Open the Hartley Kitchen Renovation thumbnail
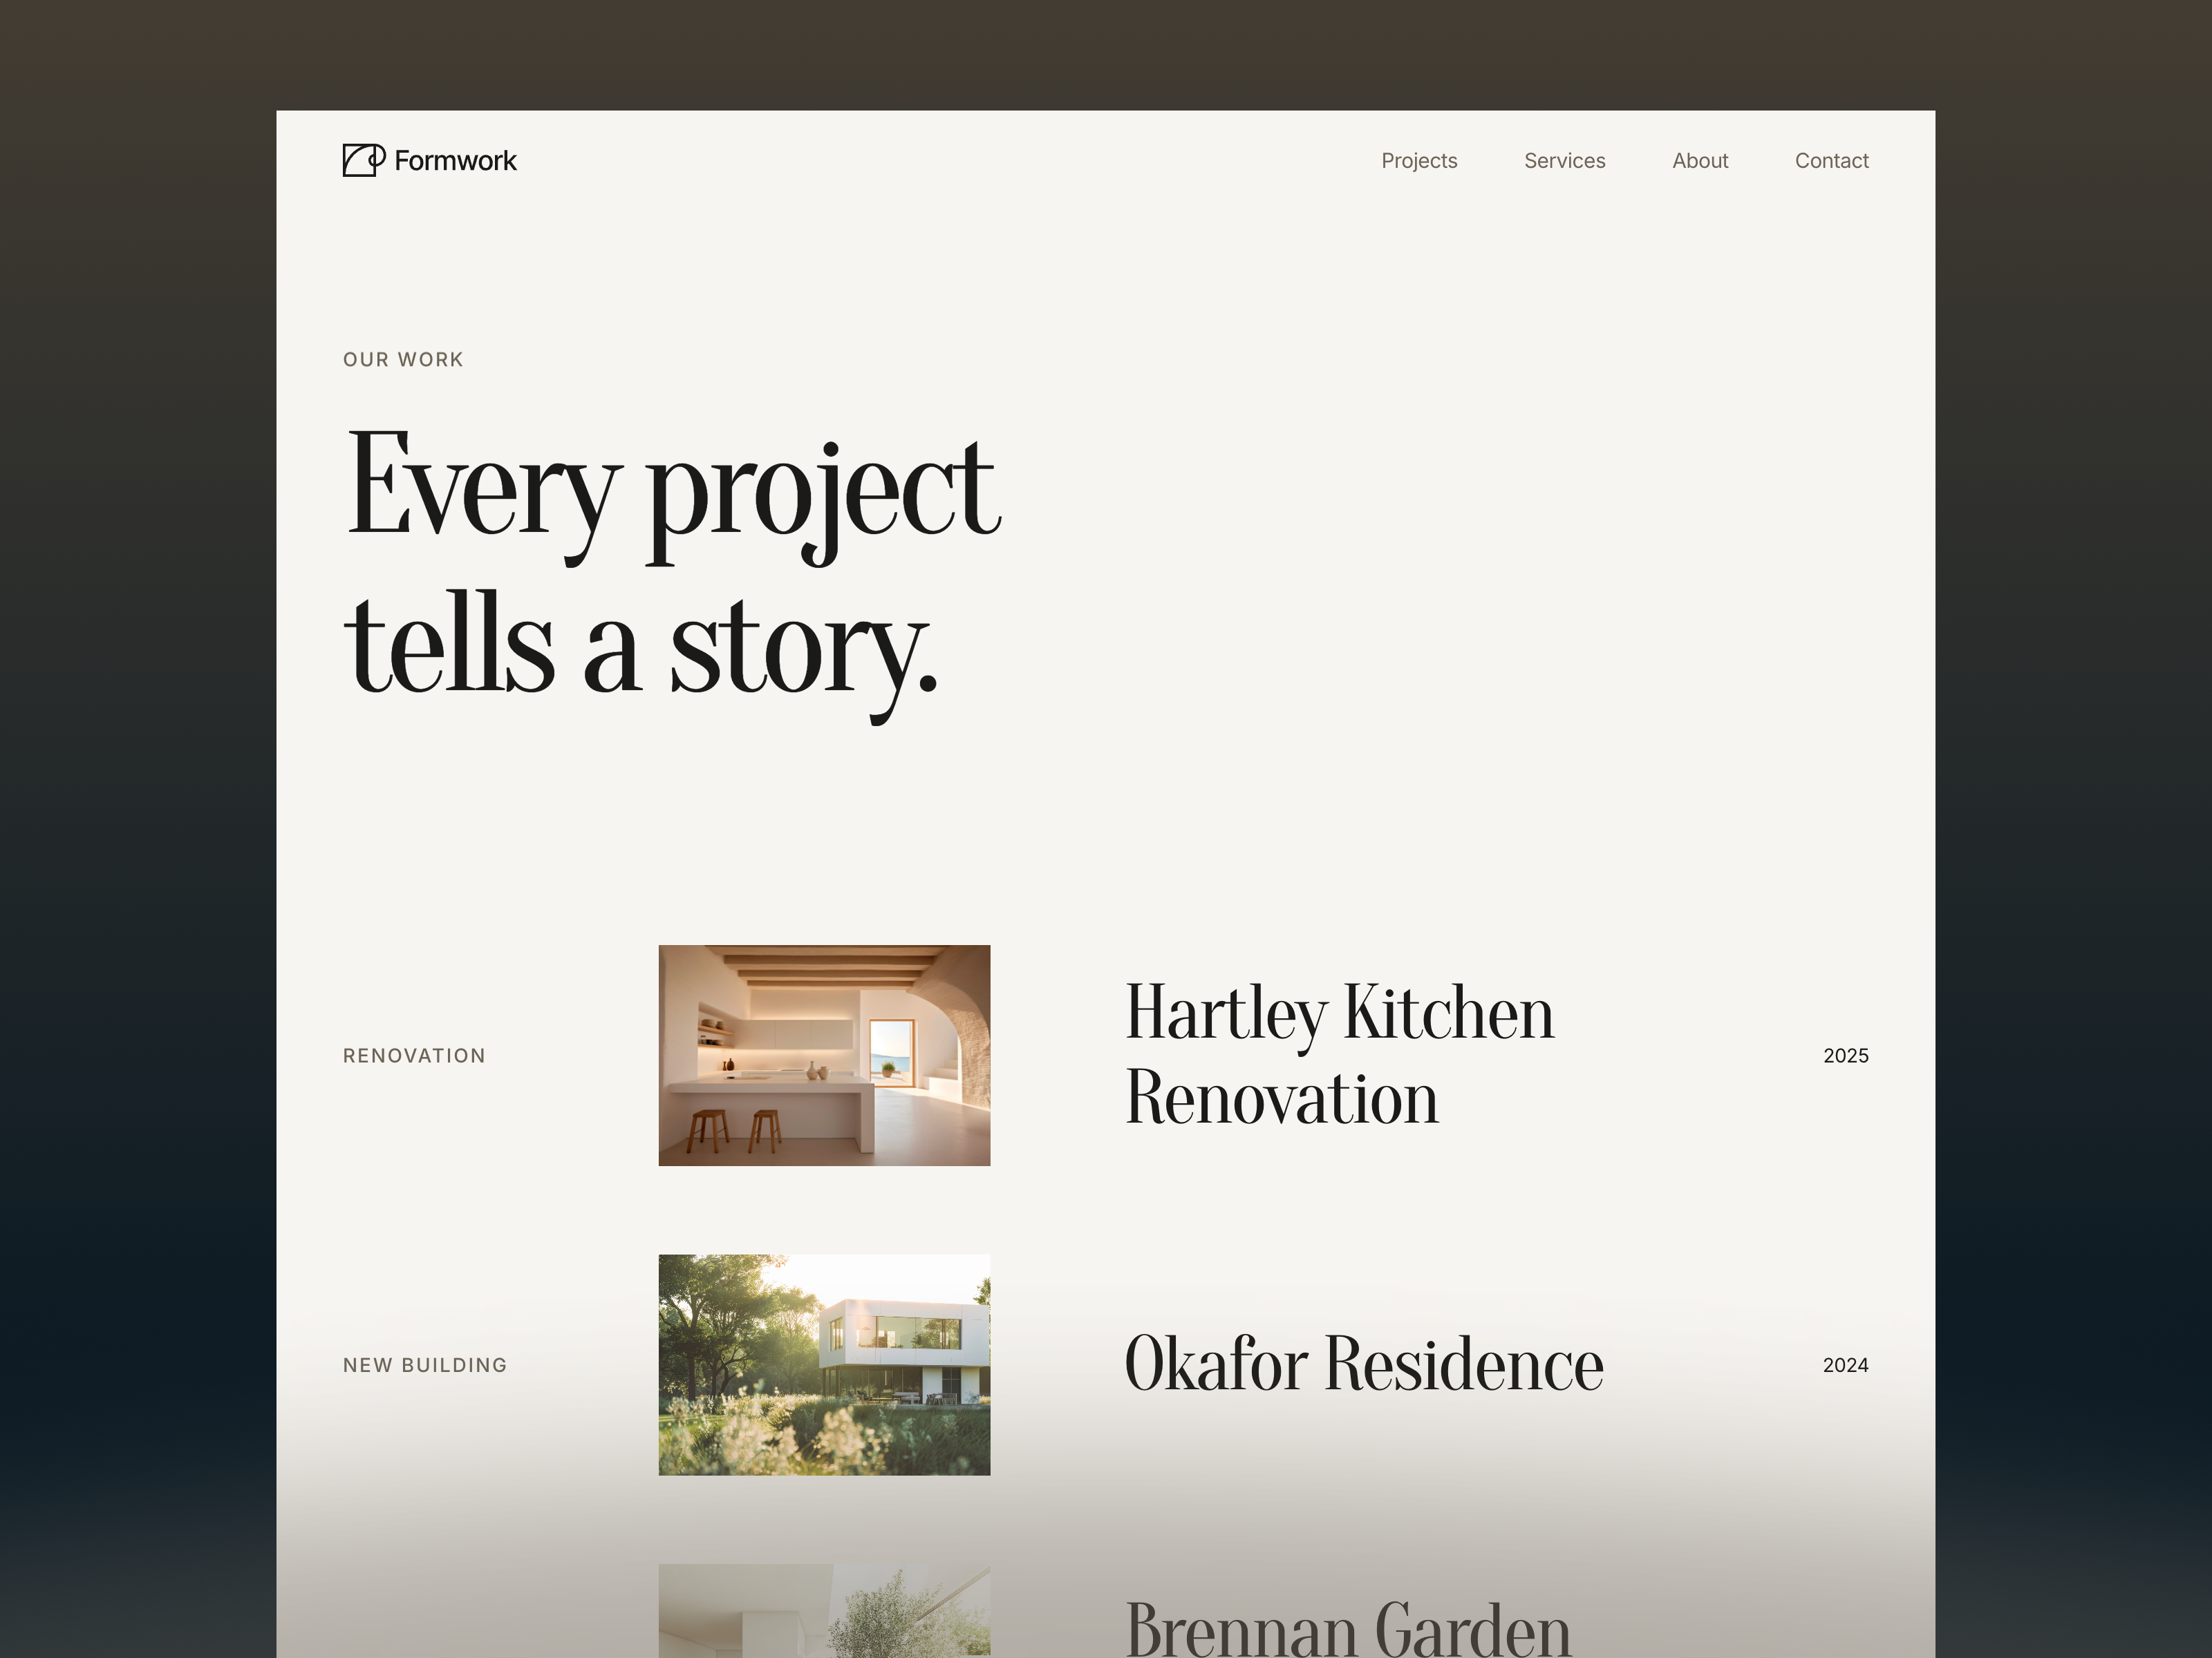2212x1658 pixels. [x=824, y=1056]
